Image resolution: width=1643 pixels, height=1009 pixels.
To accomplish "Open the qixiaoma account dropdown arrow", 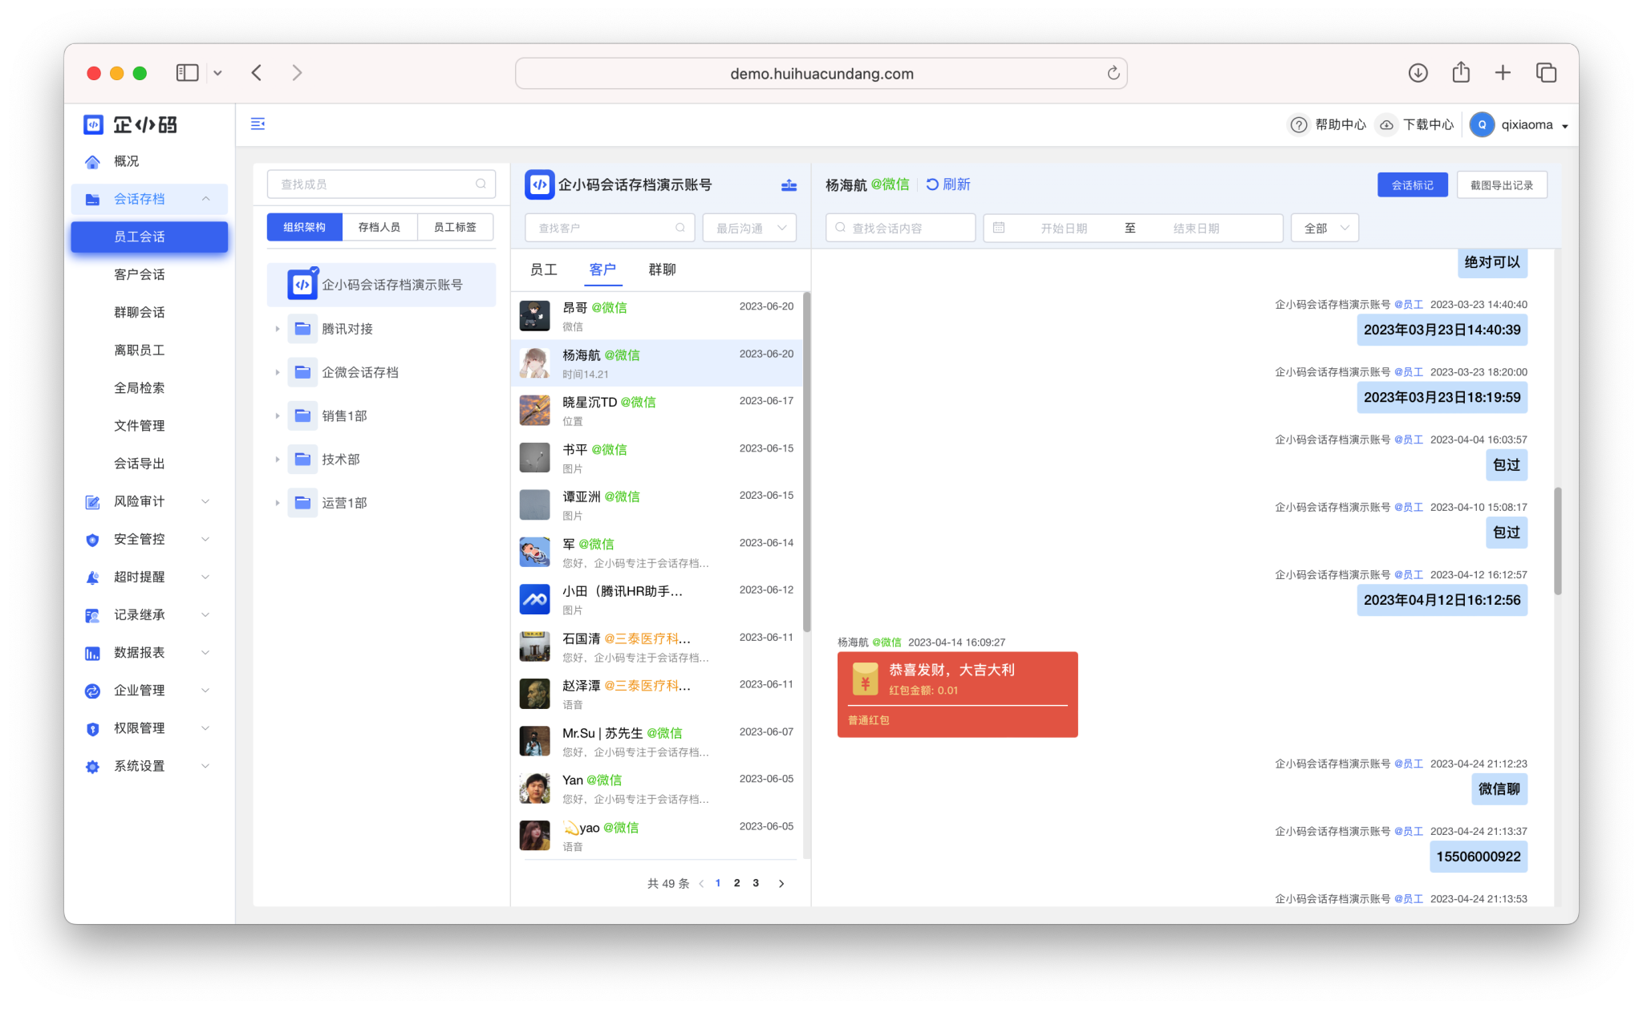I will (x=1565, y=126).
